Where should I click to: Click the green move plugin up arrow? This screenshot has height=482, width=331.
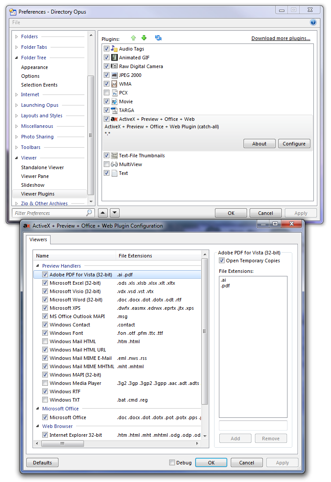click(133, 38)
